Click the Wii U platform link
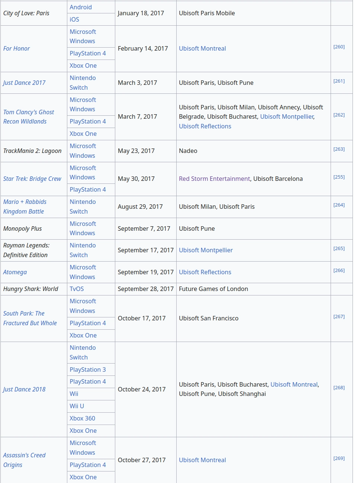 [77, 406]
